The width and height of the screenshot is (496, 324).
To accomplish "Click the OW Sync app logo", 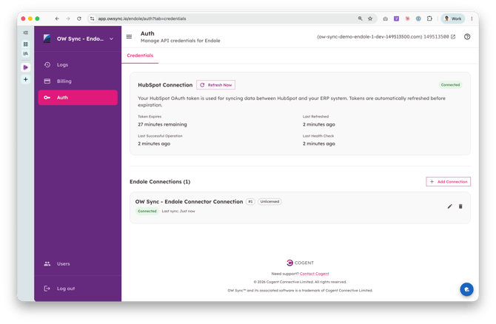I will coord(47,38).
